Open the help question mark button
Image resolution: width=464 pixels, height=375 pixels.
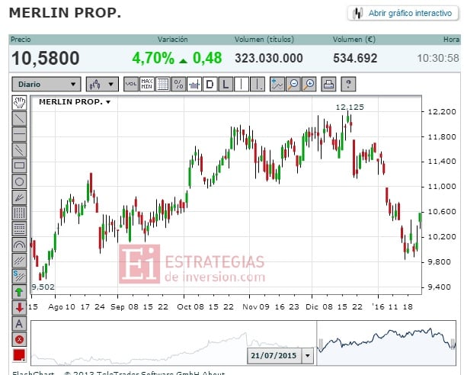348,85
